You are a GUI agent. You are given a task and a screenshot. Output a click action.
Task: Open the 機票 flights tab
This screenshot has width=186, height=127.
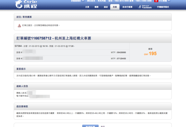click(96, 7)
